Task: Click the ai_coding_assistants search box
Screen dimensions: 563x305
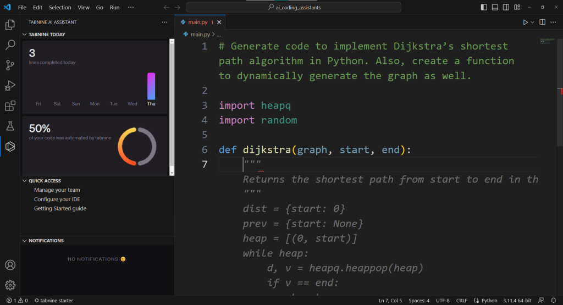Action: pos(294,7)
